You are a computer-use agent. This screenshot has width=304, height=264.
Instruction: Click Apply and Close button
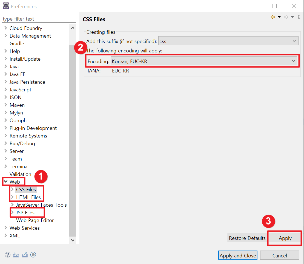pyautogui.click(x=238, y=255)
